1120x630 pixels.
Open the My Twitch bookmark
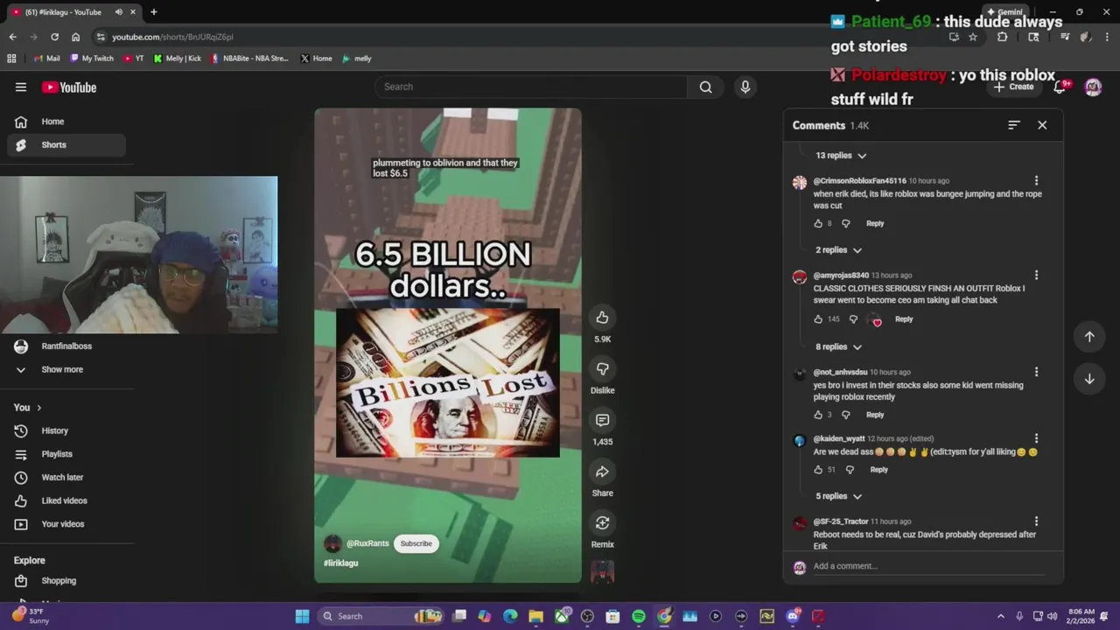tap(91, 59)
